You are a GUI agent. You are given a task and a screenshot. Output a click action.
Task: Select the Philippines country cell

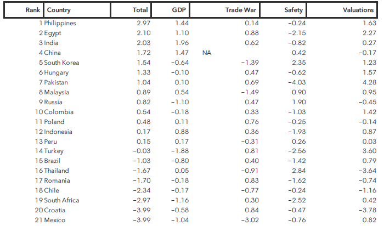coord(60,23)
